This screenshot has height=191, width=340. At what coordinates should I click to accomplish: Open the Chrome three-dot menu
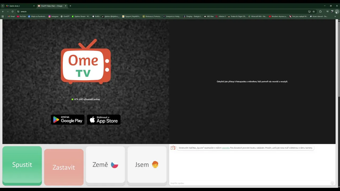(337, 11)
